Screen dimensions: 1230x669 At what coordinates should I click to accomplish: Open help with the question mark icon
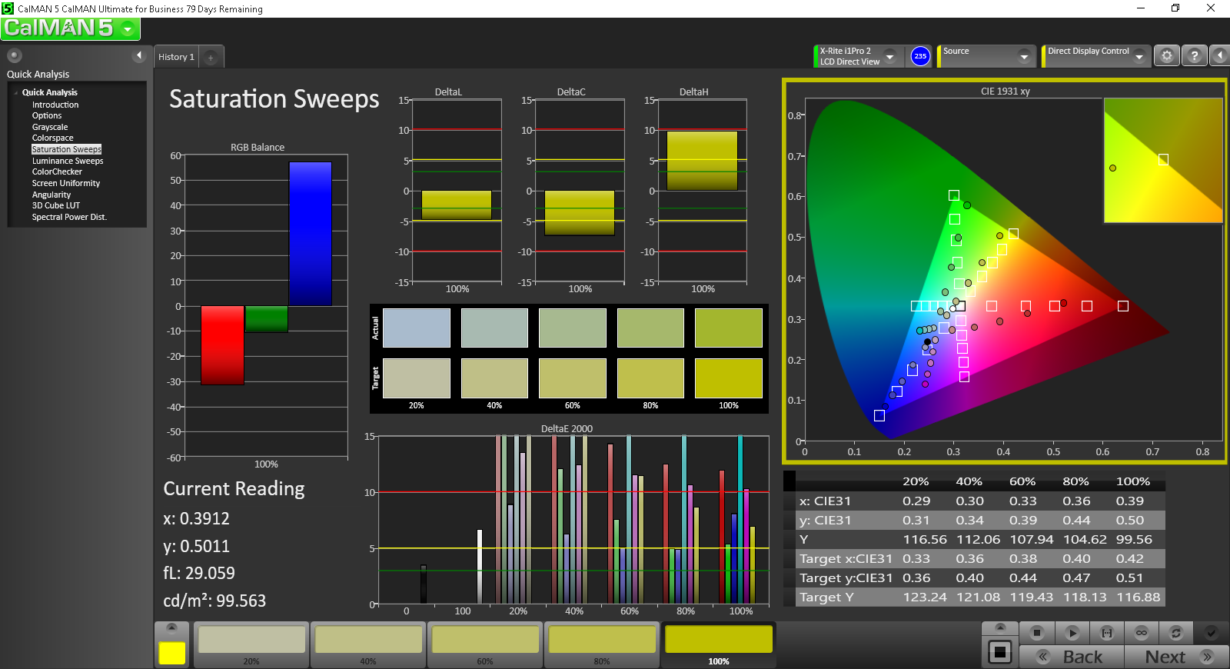pos(1194,56)
